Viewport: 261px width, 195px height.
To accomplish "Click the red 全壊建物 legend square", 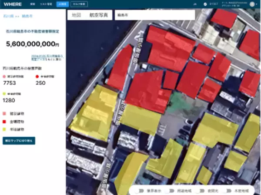I will (x=4, y=122).
